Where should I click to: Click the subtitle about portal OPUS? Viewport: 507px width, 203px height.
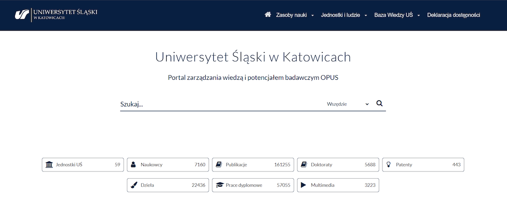point(253,78)
